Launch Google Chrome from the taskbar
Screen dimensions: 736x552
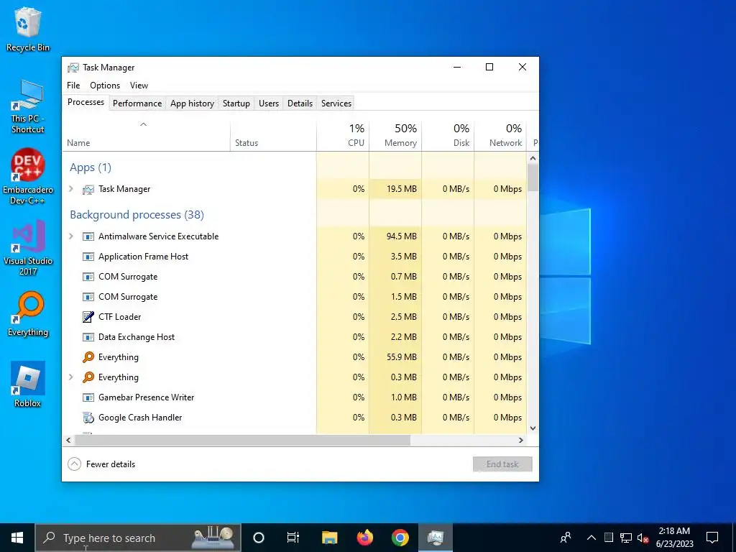coord(400,538)
